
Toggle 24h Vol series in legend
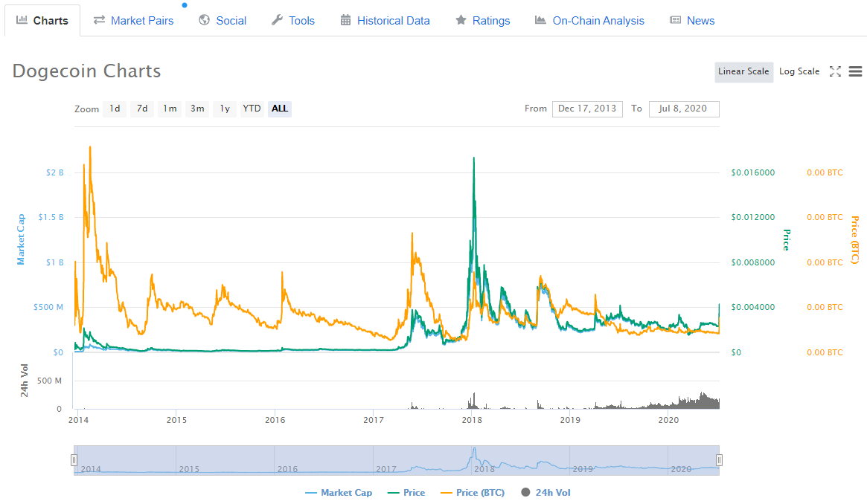546,493
